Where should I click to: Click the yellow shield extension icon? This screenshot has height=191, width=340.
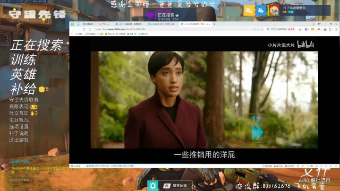pos(313,29)
